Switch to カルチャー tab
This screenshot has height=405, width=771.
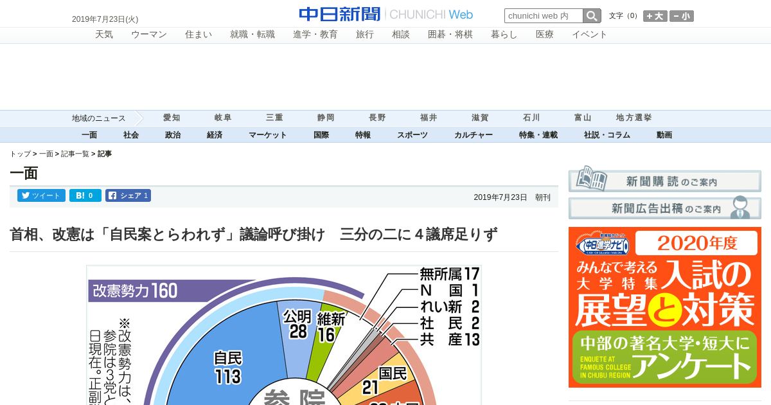coord(474,135)
